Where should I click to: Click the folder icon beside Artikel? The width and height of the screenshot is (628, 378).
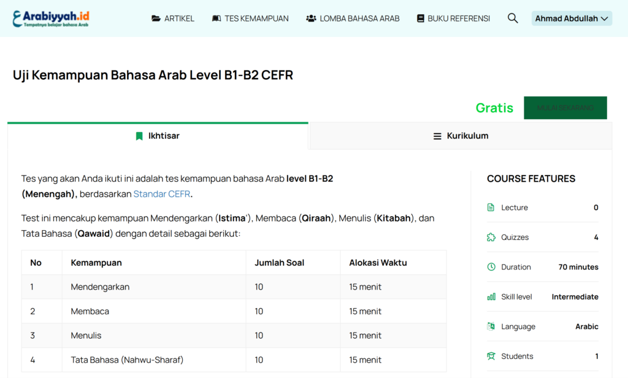tap(156, 18)
